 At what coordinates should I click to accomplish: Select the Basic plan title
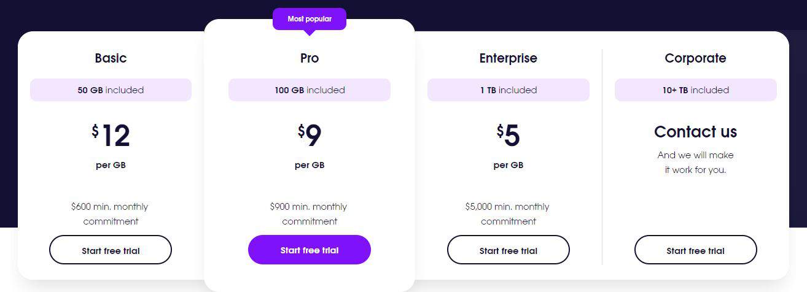tap(111, 58)
